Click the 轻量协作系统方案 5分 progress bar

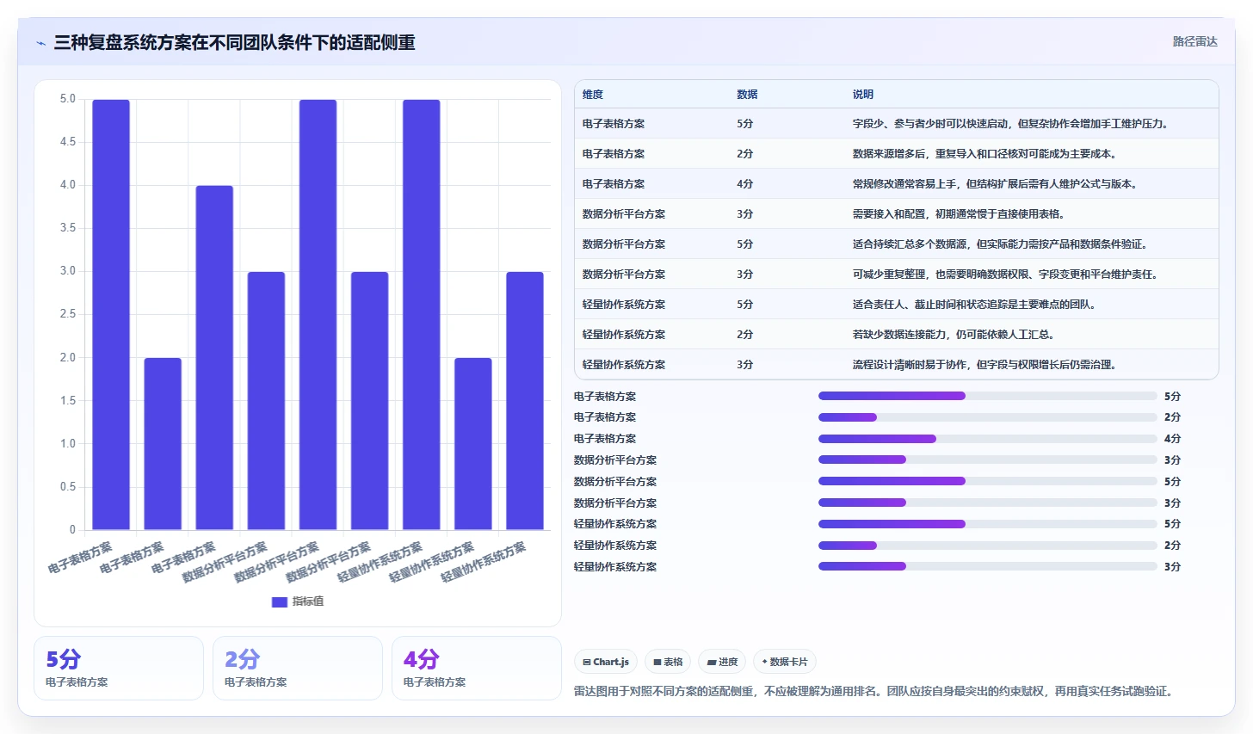point(988,524)
